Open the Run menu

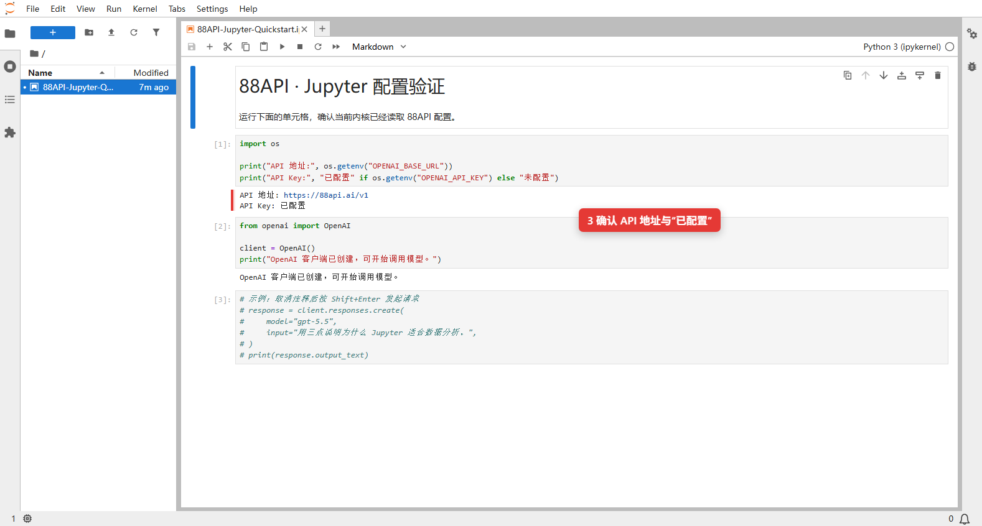pos(114,9)
